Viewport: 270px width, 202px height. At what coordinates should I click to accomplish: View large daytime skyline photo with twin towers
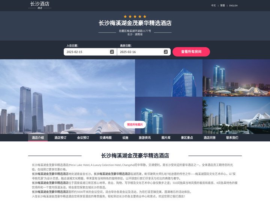tap(67, 97)
